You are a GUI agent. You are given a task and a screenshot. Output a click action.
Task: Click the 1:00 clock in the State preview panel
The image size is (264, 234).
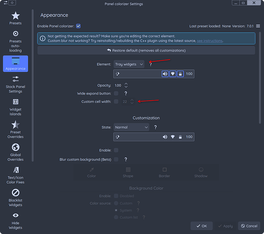click(189, 137)
